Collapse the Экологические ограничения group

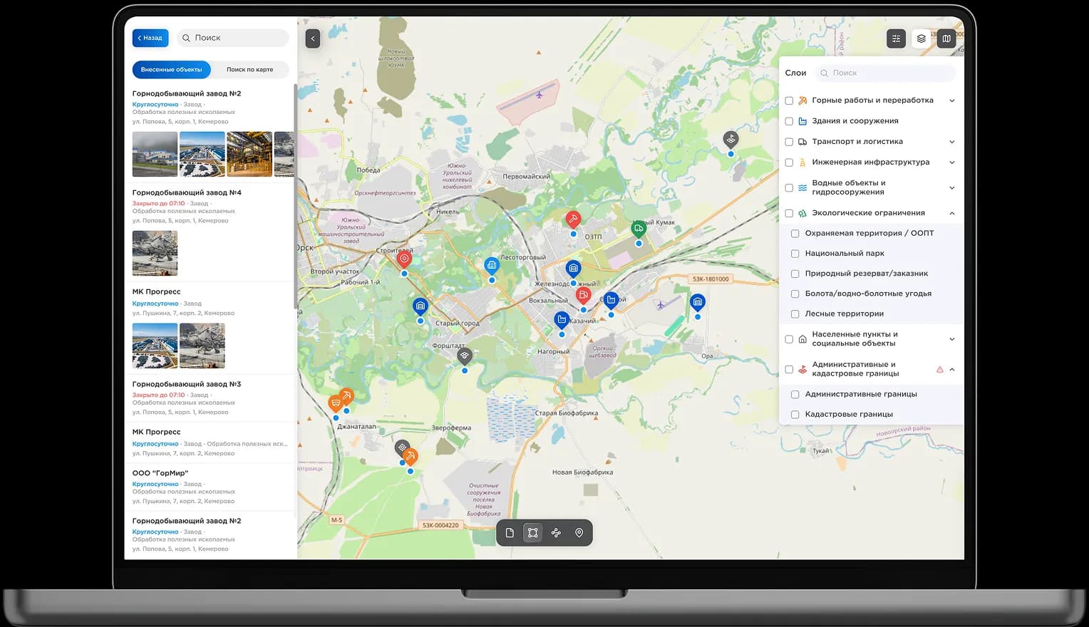coord(951,213)
